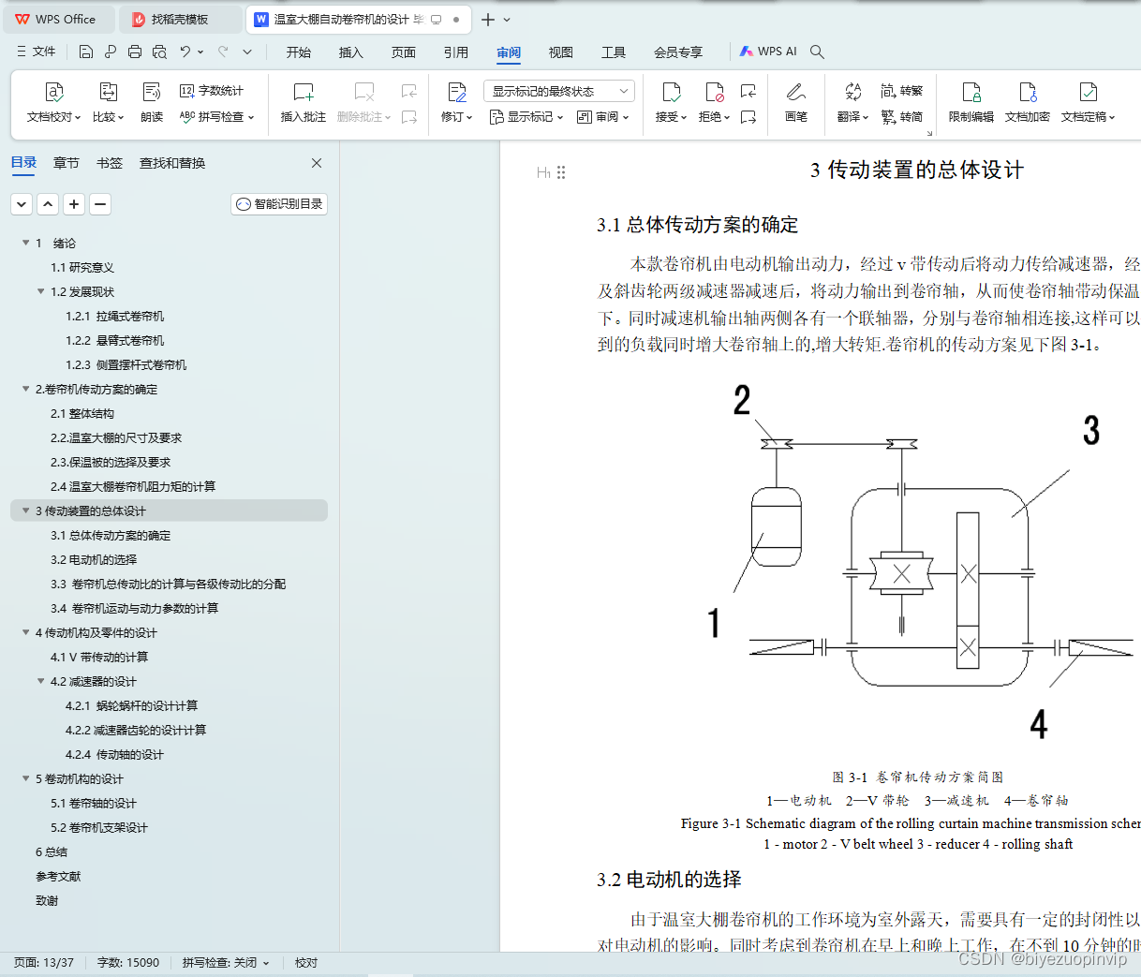Open the search magnifier beside WPS AI
Image resolution: width=1141 pixels, height=977 pixels.
[x=817, y=52]
